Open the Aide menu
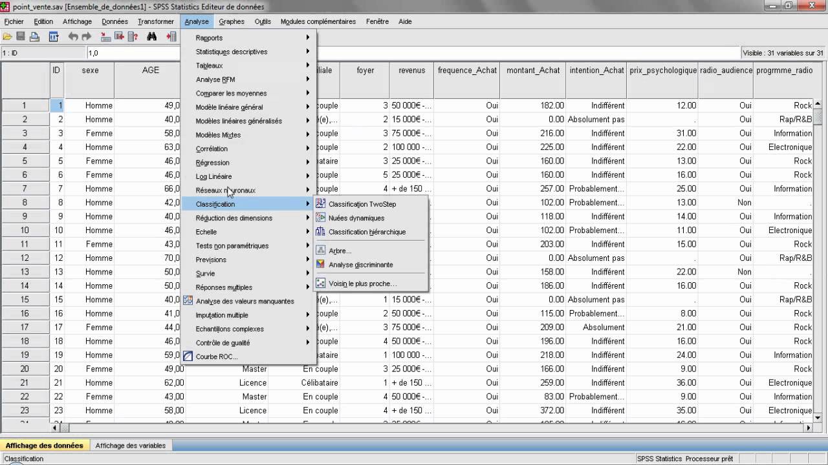This screenshot has width=828, height=465. pos(405,21)
